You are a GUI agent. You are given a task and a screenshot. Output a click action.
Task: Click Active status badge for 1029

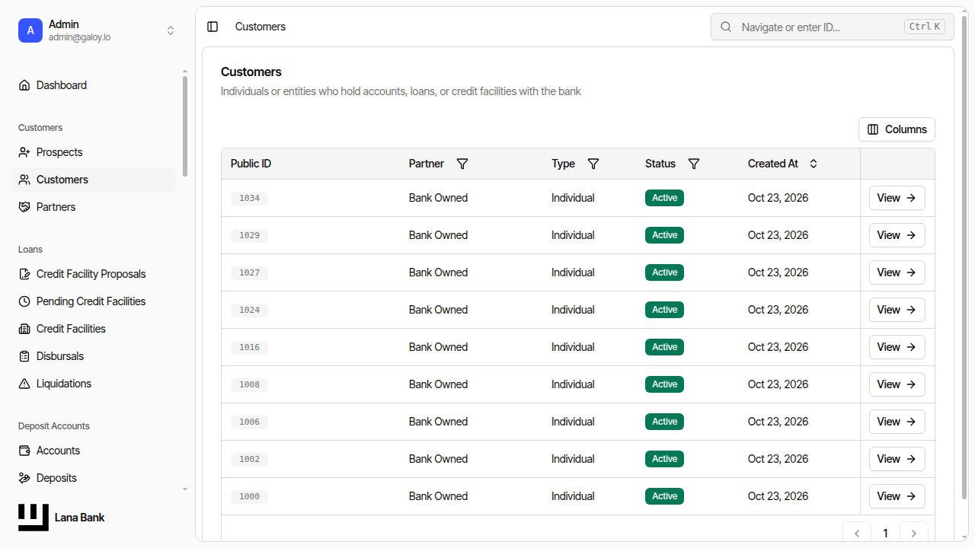point(664,235)
